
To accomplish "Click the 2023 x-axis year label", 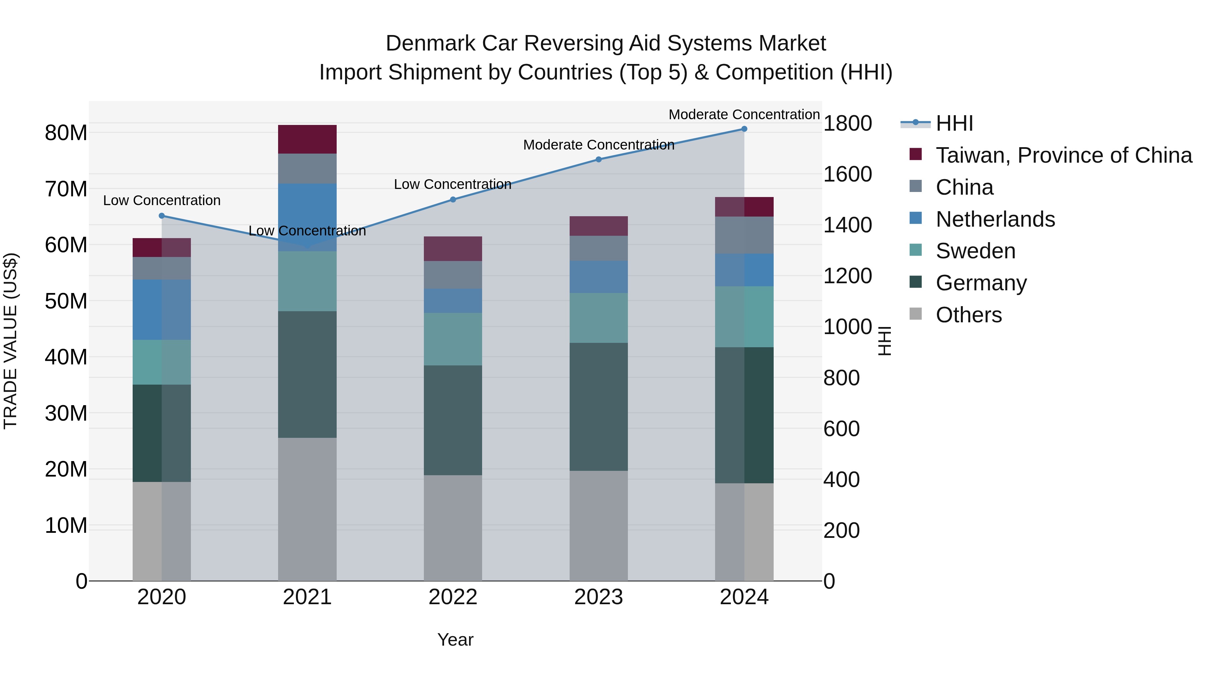I will tap(599, 597).
